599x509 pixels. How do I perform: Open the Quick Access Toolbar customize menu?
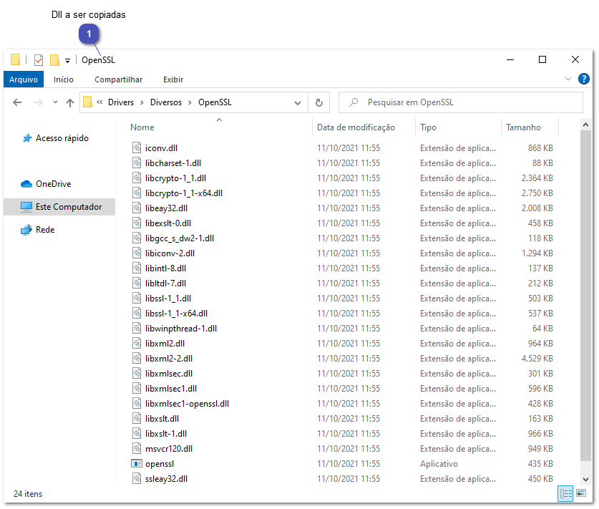[x=67, y=59]
